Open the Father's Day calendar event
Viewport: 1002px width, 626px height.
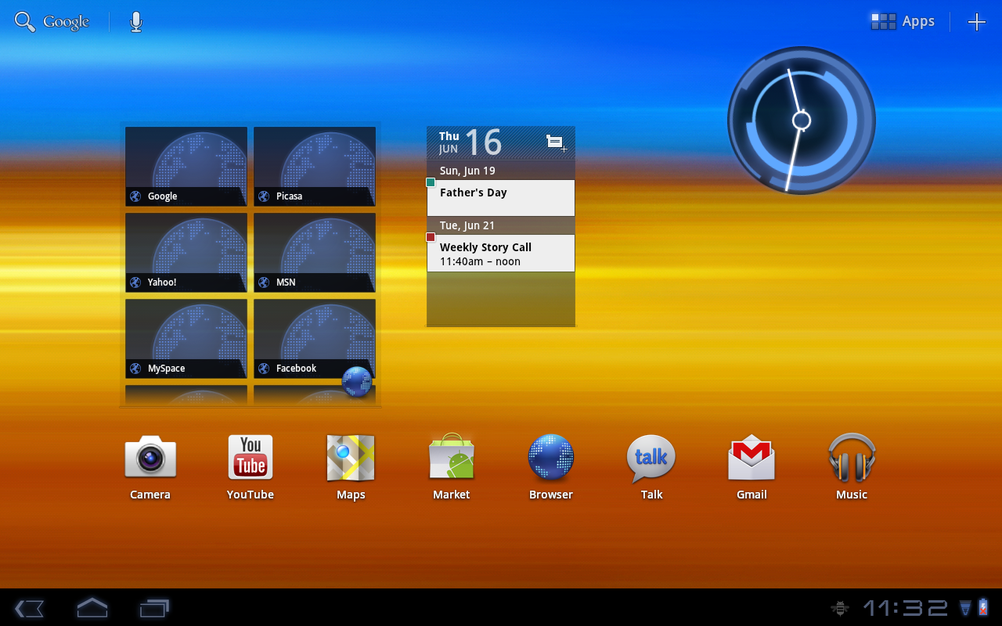[x=501, y=198]
